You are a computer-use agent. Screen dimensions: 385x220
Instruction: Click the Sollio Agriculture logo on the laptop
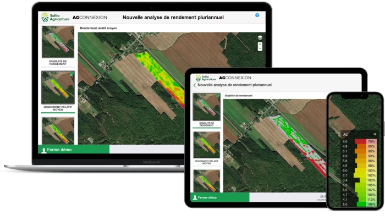click(x=55, y=18)
